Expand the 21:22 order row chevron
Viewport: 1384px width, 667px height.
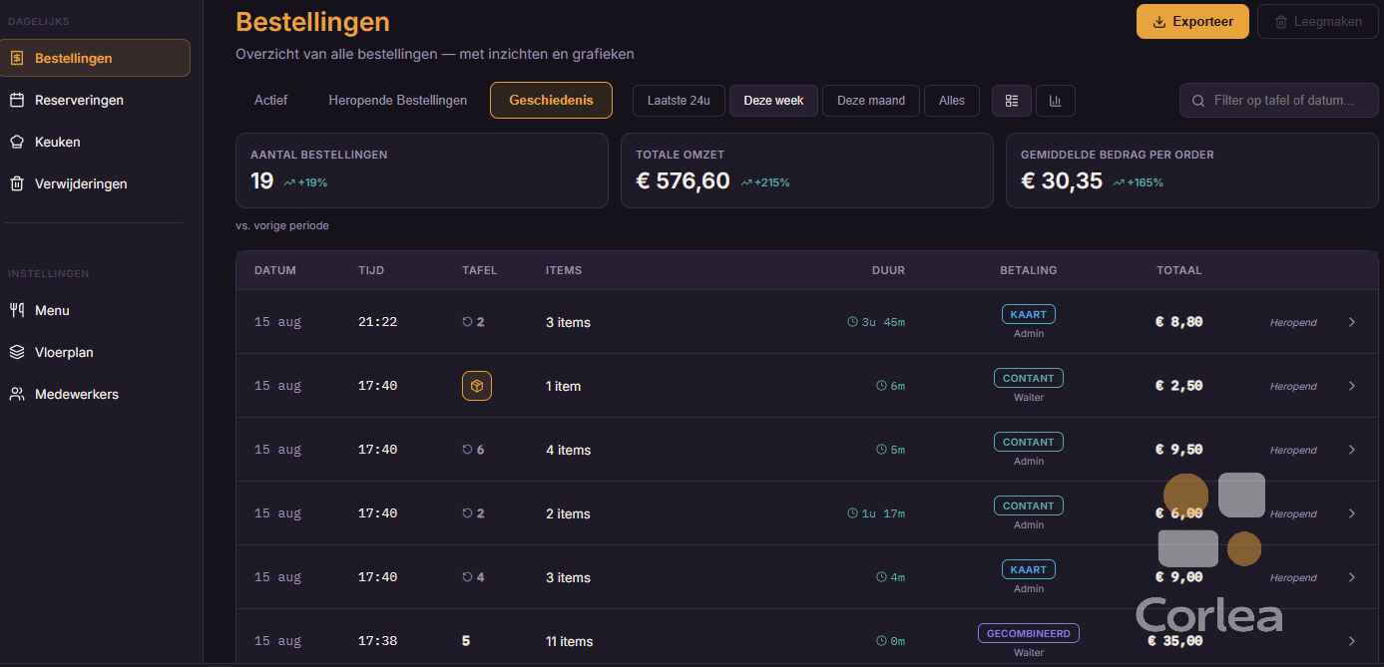click(1352, 322)
